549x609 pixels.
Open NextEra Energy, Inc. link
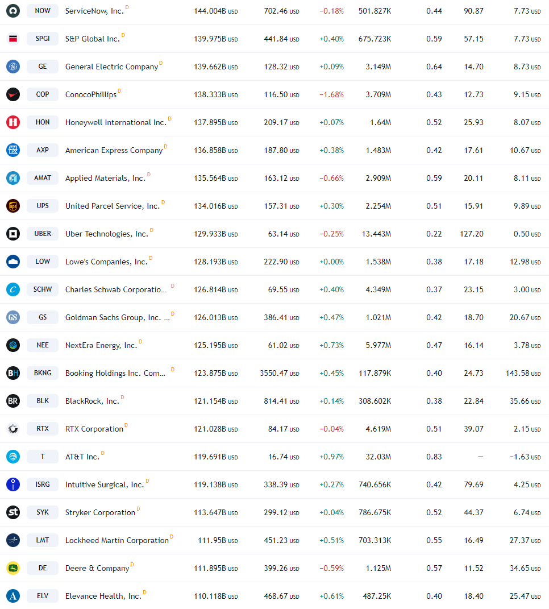(101, 345)
